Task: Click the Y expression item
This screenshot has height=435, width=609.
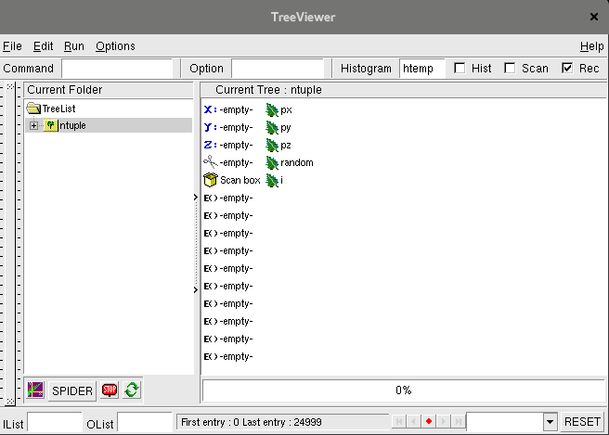Action: 228,127
